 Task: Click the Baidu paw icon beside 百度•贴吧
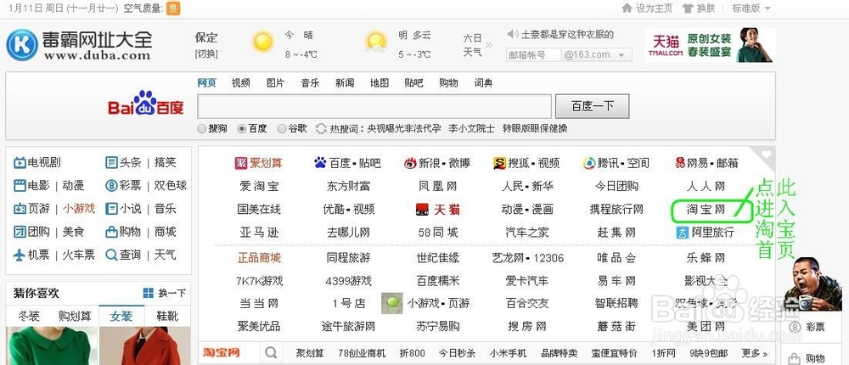pyautogui.click(x=321, y=163)
